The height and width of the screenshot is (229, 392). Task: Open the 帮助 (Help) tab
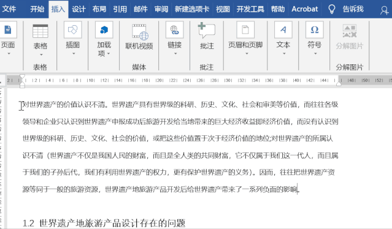click(x=278, y=9)
